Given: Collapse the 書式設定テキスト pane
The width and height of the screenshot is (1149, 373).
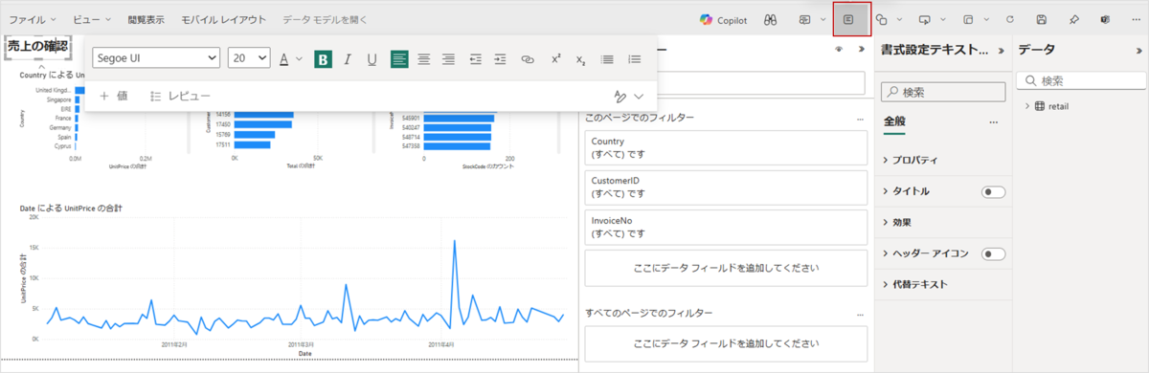Looking at the screenshot, I should click(1002, 50).
